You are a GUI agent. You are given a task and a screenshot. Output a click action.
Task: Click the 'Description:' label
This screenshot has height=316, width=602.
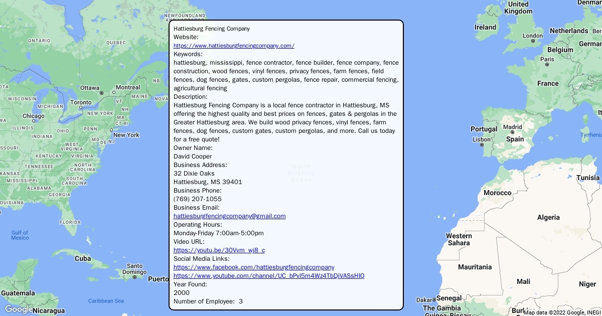(x=191, y=97)
